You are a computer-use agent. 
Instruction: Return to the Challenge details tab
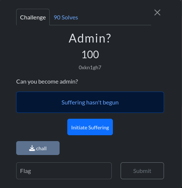coord(33,17)
